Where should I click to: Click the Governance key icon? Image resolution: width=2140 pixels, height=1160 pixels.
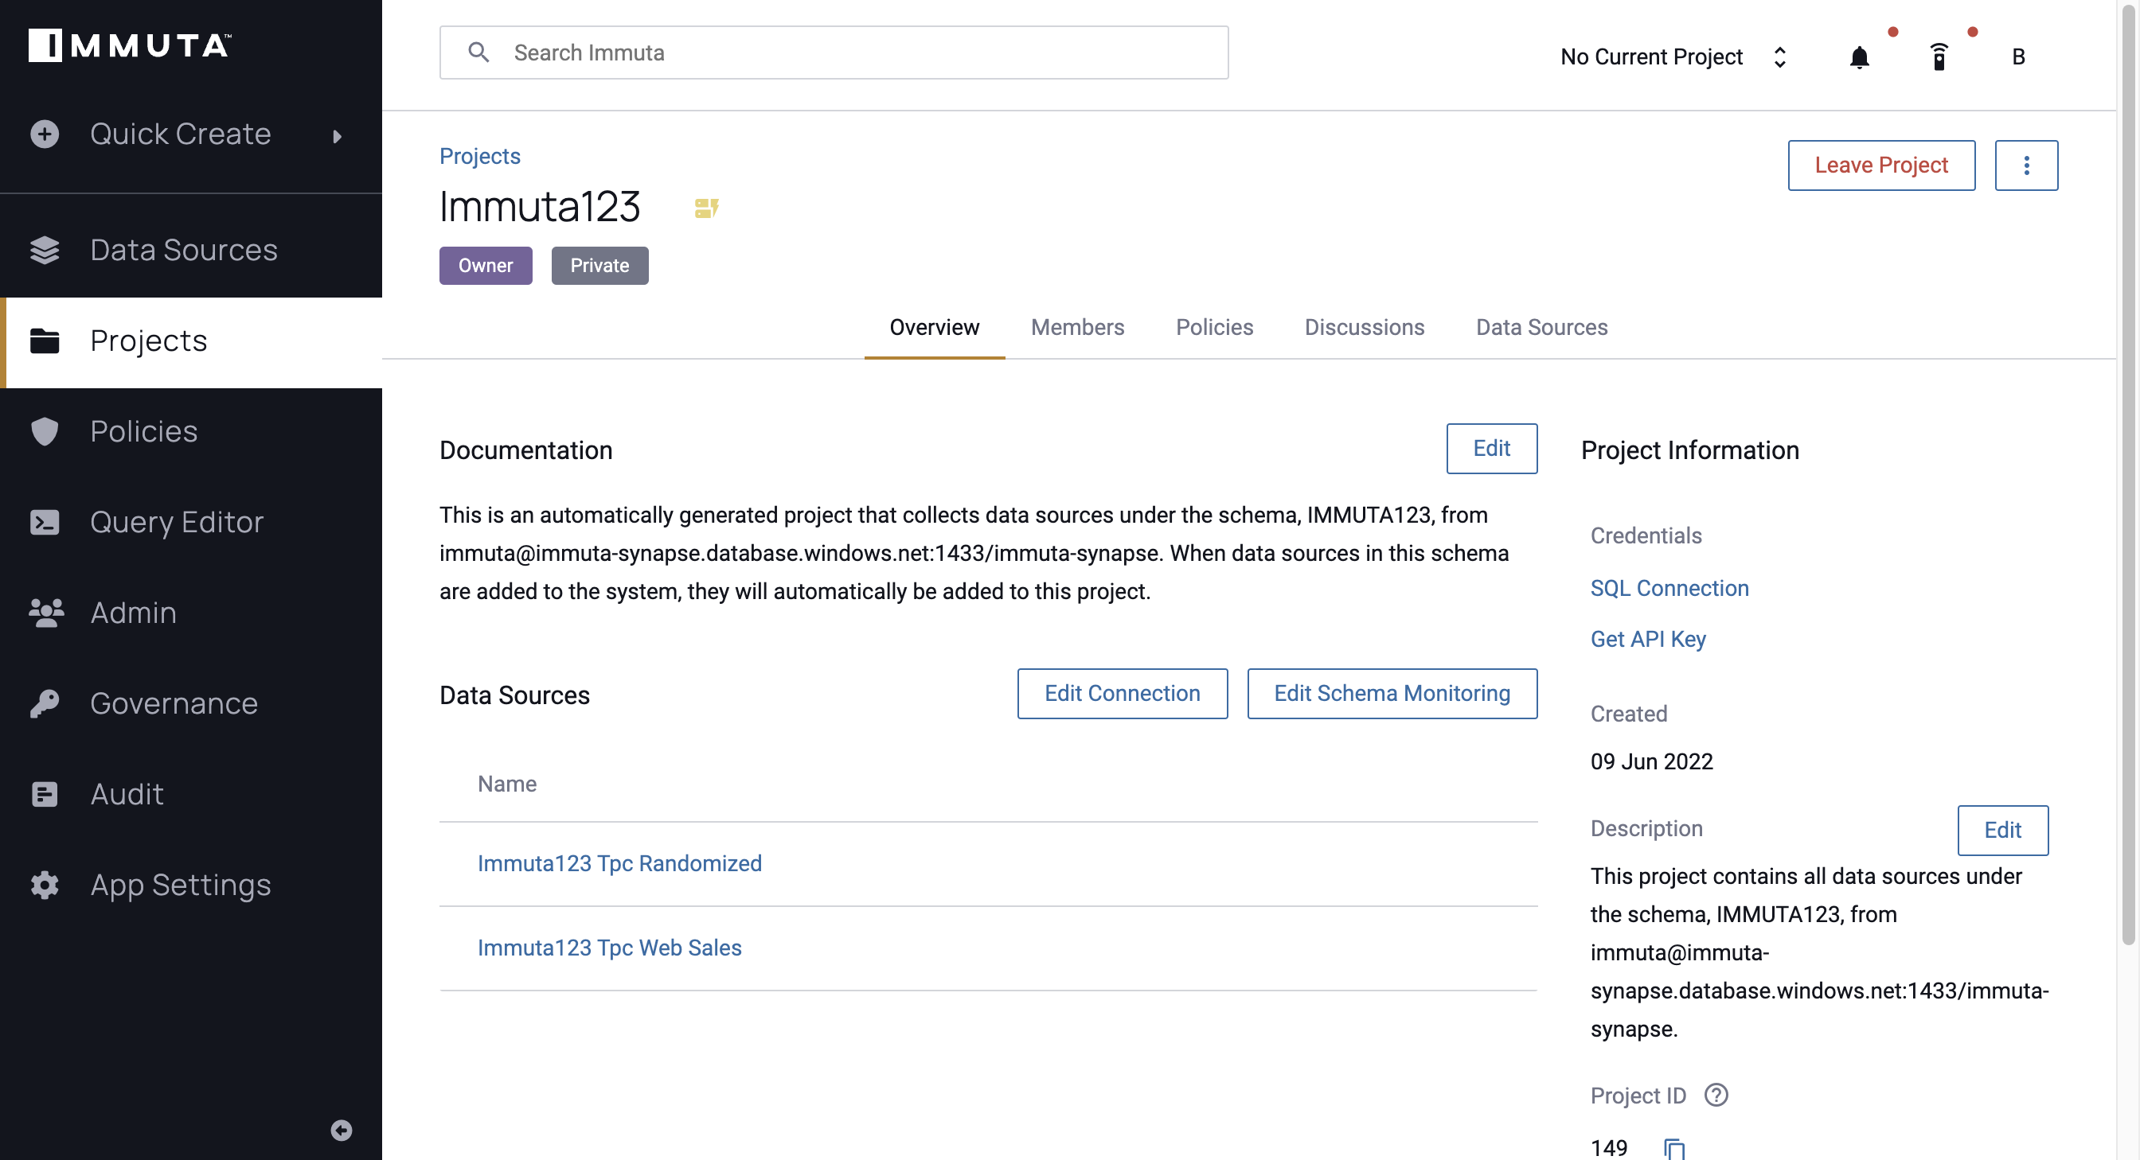[45, 703]
